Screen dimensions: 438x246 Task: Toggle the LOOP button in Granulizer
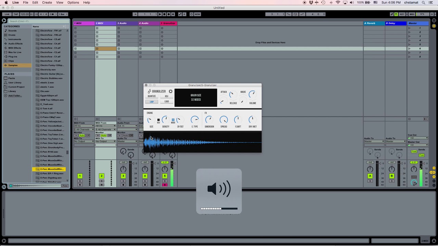tap(152, 101)
